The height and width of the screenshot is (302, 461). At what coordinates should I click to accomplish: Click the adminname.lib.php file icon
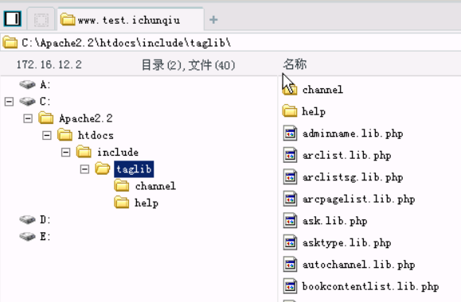290,134
